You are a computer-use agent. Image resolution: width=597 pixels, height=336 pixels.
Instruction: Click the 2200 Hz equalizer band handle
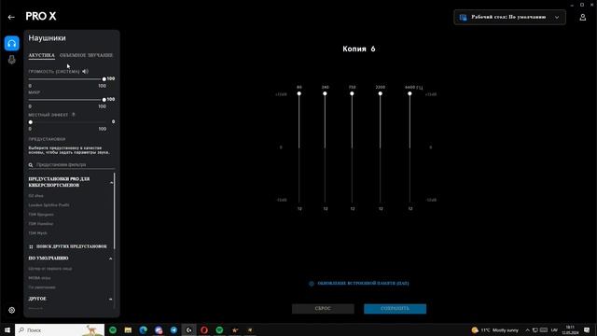(380, 93)
